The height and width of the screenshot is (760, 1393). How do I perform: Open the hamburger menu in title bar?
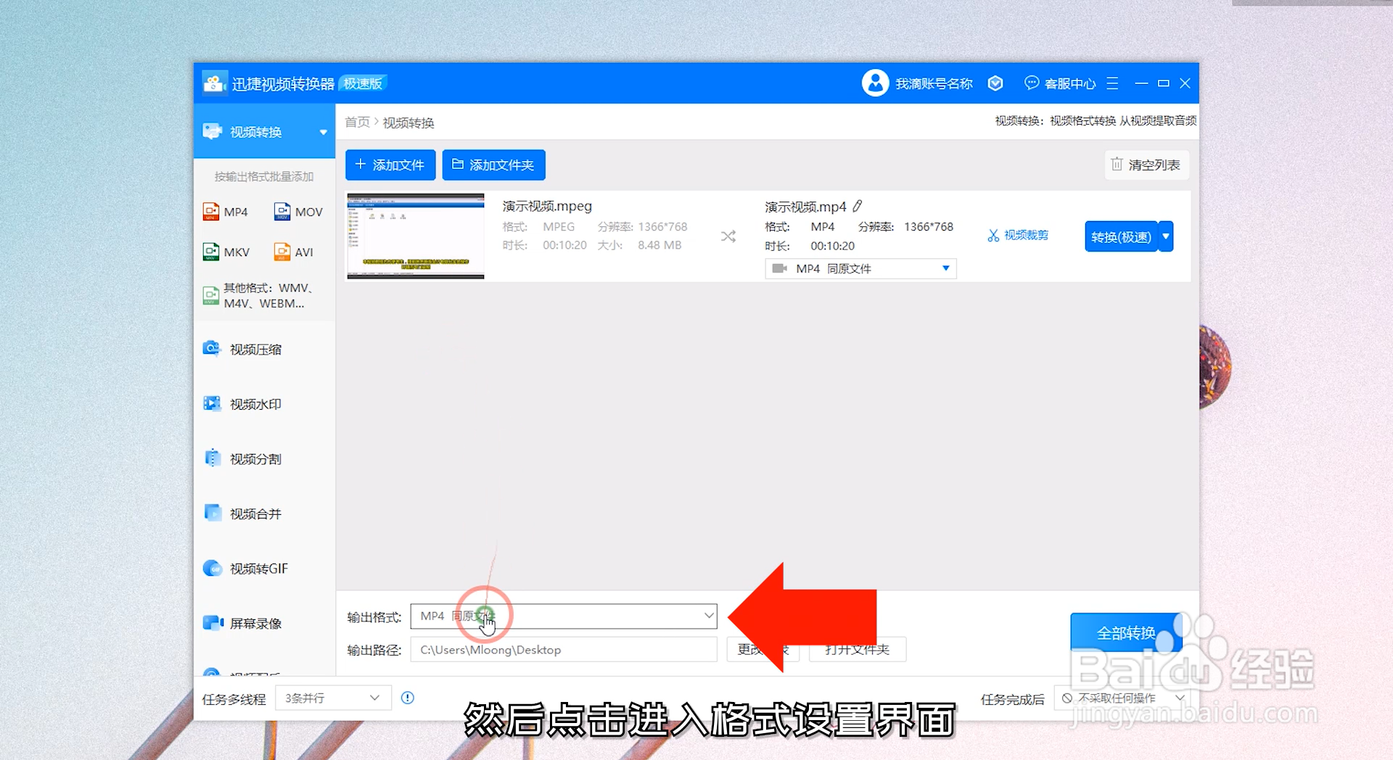(1112, 83)
